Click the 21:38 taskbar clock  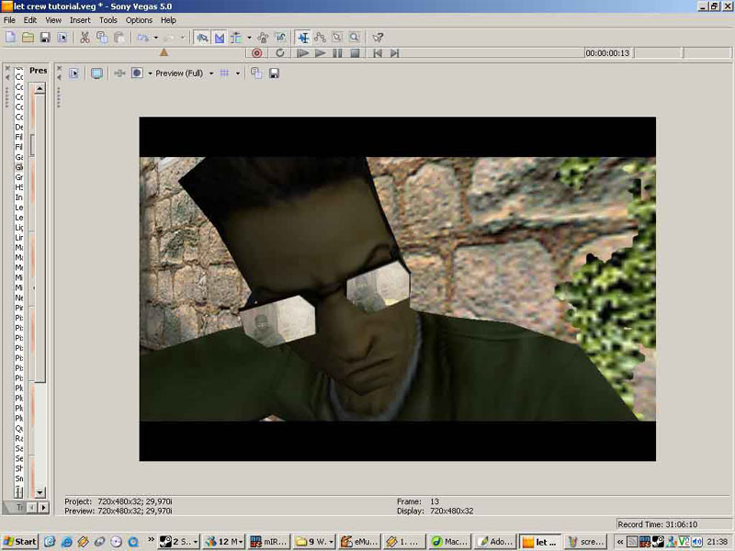coord(718,542)
